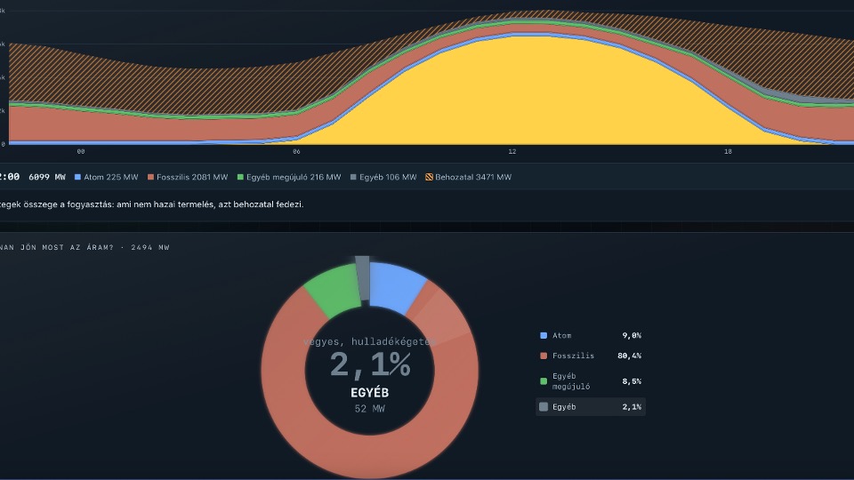Click the Behozatal 3471 MW legend entry

click(x=469, y=177)
